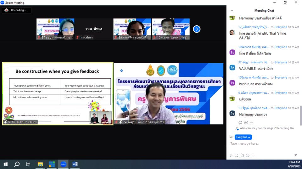Select participant thumbnail 37 สุชฎา

pyautogui.click(x=55, y=29)
